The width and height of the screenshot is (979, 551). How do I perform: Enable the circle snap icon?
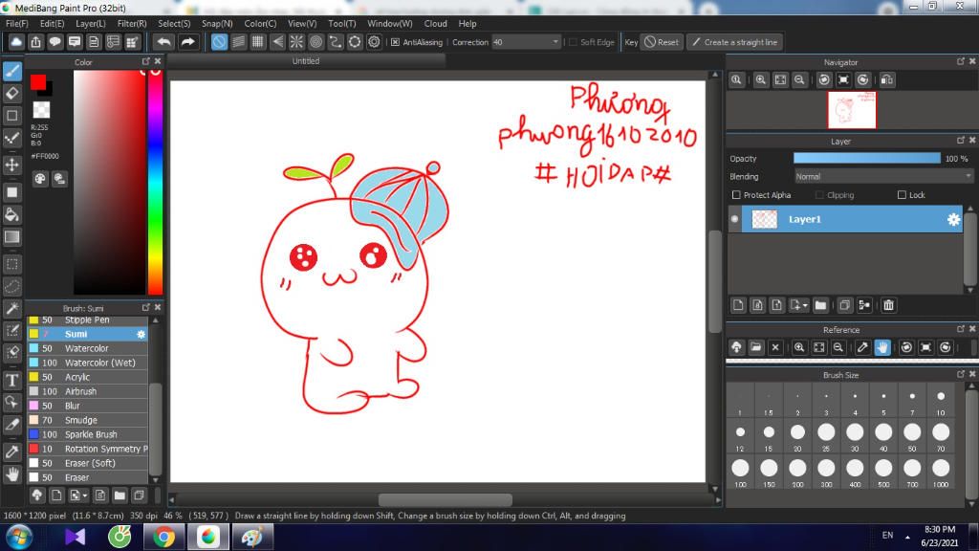pyautogui.click(x=316, y=42)
